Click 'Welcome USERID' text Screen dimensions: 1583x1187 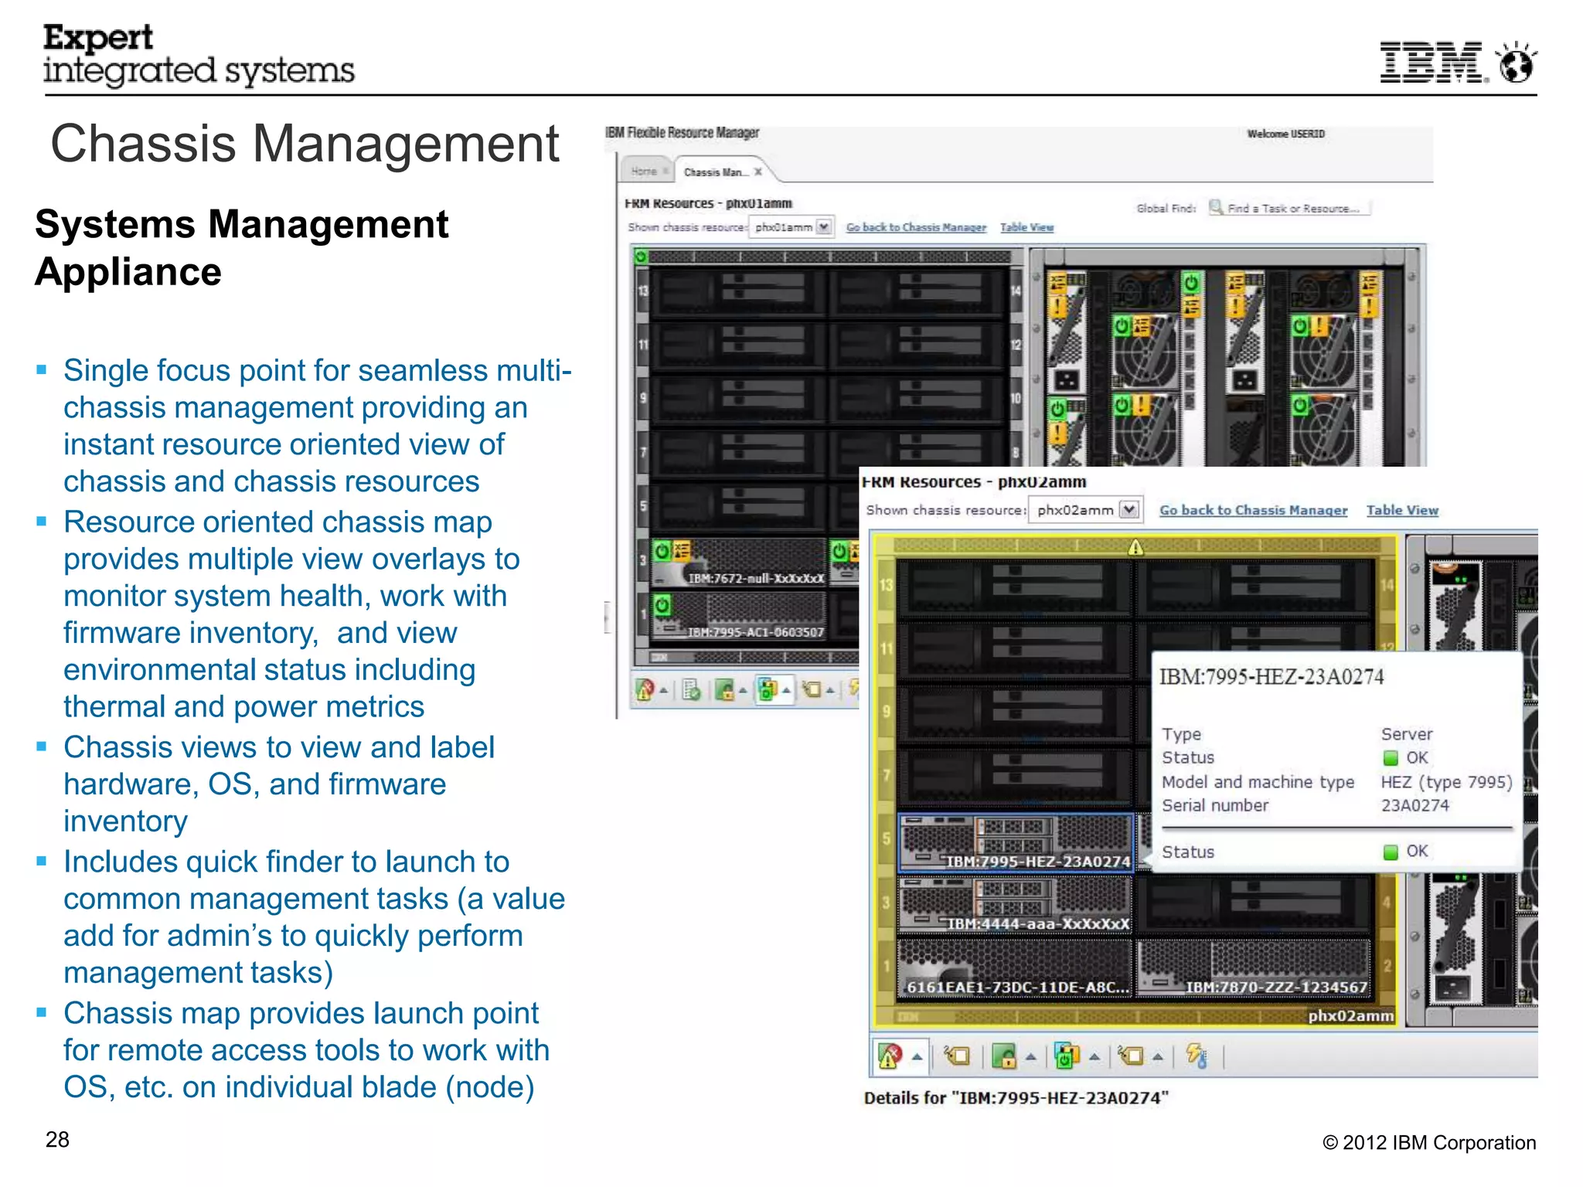tap(1285, 134)
